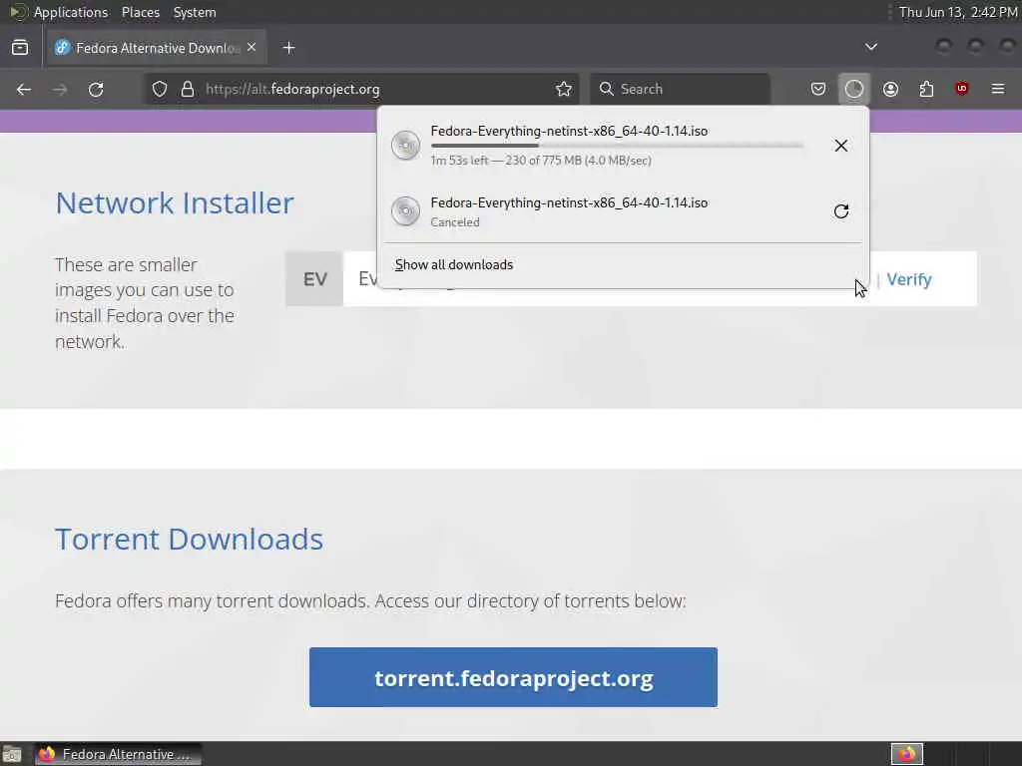Switch to Fedora Alternative taskbar window button
This screenshot has height=766, width=1022.
pyautogui.click(x=118, y=754)
